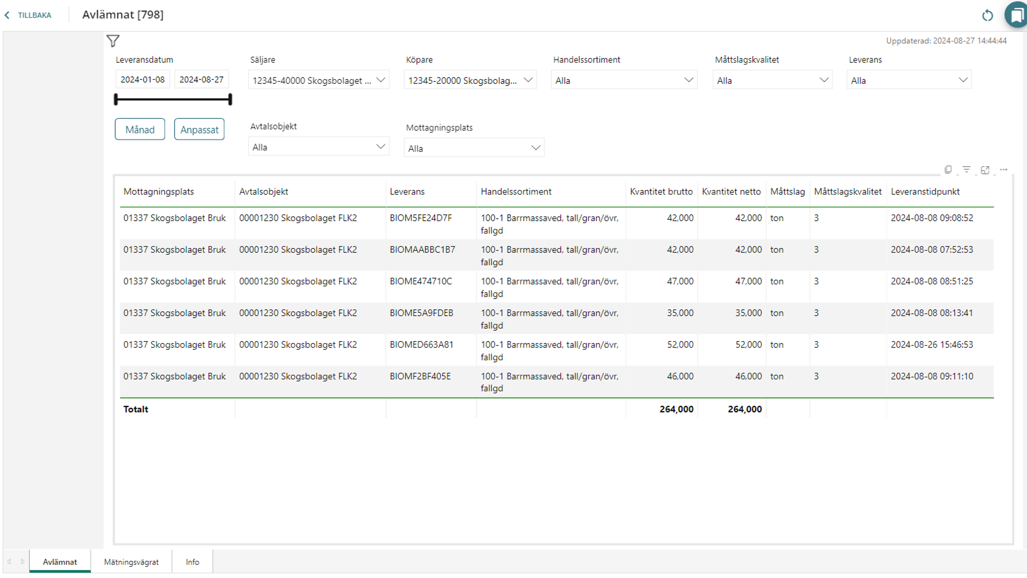Click right handle of date slider

[230, 100]
